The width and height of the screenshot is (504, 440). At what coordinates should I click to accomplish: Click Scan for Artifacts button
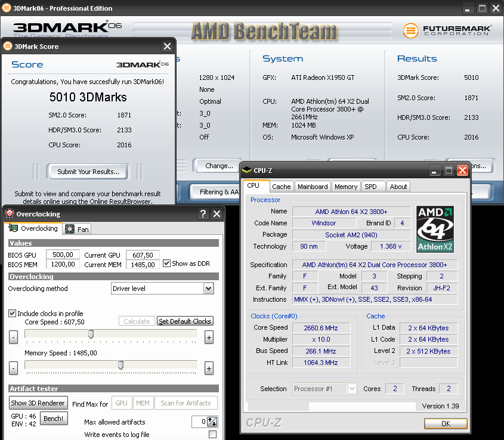coord(185,403)
